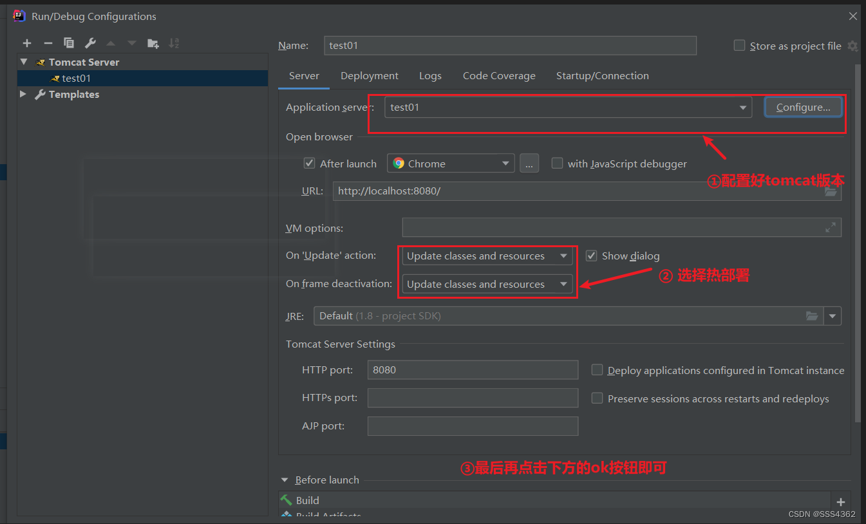Click the Run/Debug Configurations title icon
Viewport: 866px width, 524px height.
[19, 16]
